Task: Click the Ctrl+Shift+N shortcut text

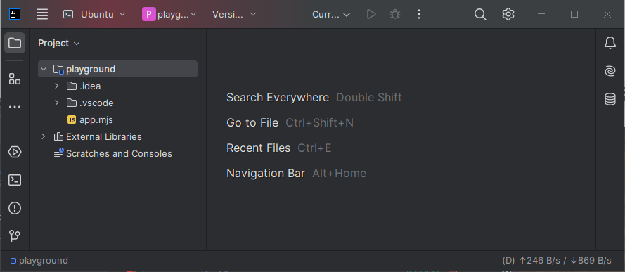Action: coord(320,123)
